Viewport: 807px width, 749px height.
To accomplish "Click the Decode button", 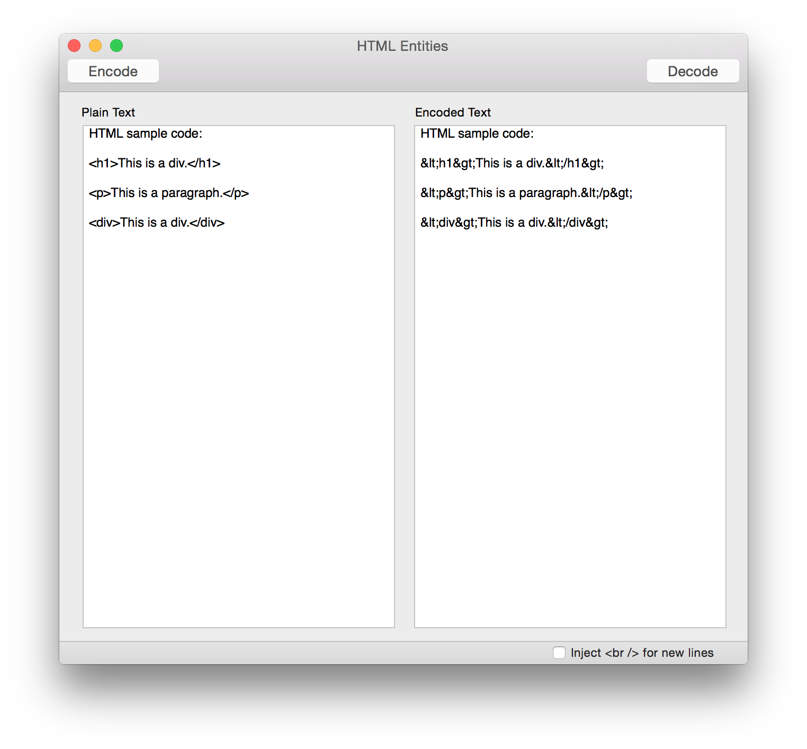I will [x=693, y=71].
